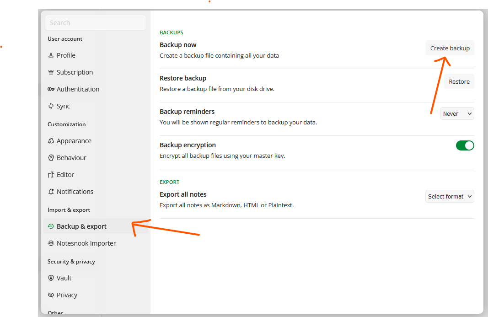The width and height of the screenshot is (488, 317).
Task: Go to Appearance settings
Action: [74, 141]
